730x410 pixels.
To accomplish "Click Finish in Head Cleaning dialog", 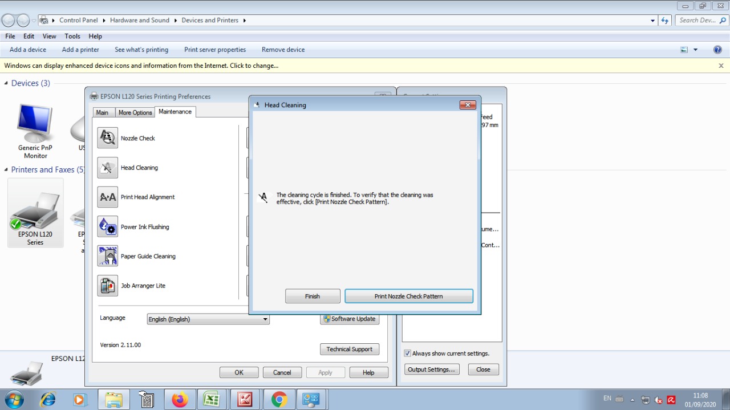I will 313,297.
